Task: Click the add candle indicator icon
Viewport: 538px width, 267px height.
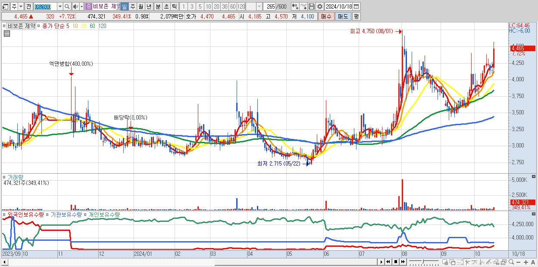Action: 294,6
